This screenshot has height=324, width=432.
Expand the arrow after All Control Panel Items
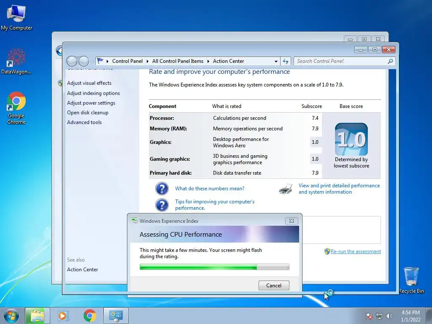point(208,62)
